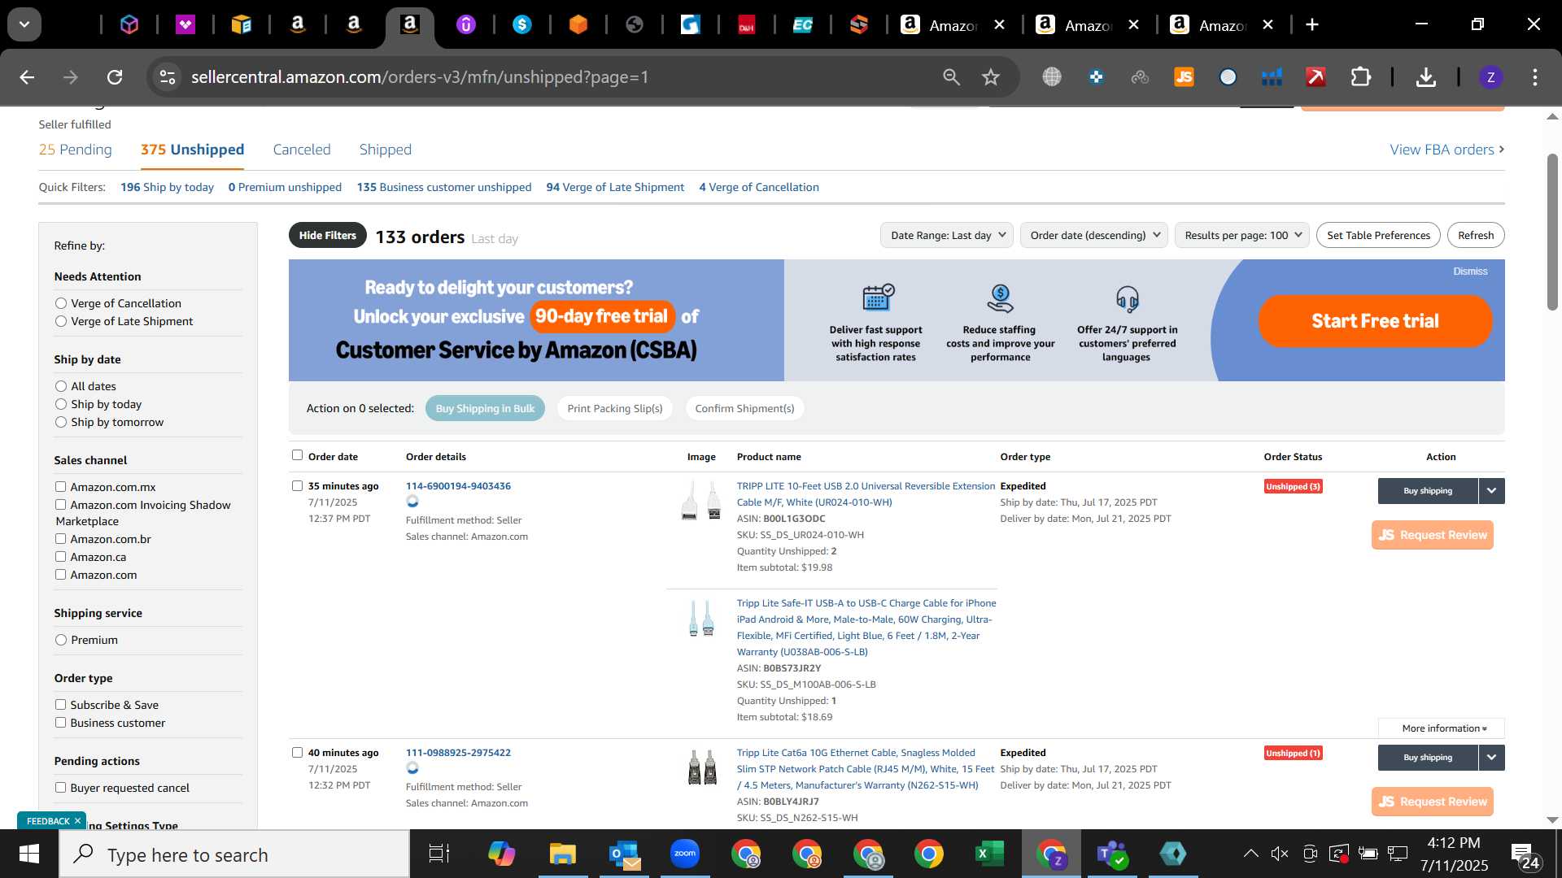Open Chrome three-dot menu
Screen dimensions: 1562x878
[1535, 77]
